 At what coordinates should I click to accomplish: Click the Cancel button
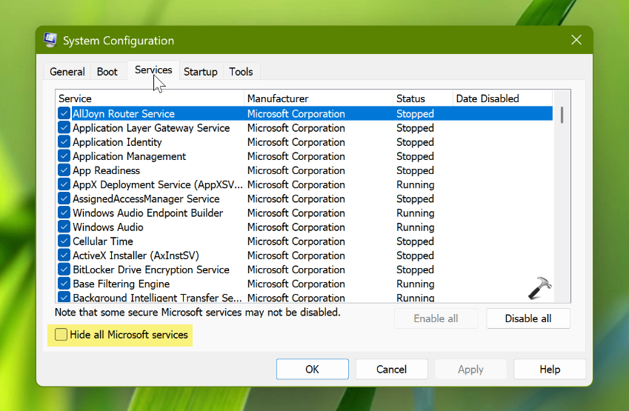coord(391,369)
